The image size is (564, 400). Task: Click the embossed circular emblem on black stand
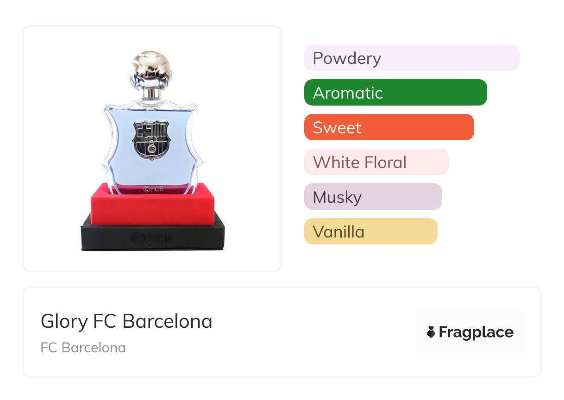tap(138, 238)
